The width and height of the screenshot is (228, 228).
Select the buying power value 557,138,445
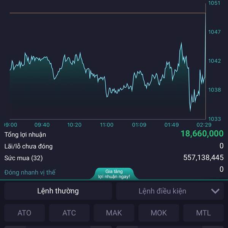tap(203, 157)
